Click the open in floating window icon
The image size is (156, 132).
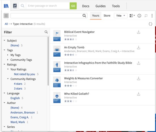(x=146, y=16)
